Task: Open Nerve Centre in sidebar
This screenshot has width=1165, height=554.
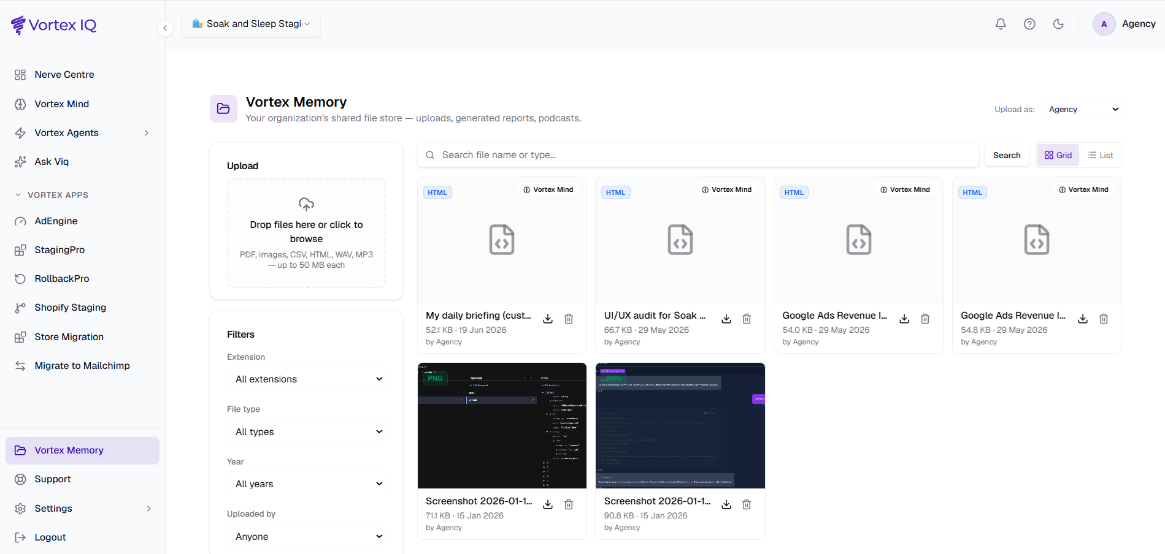Action: point(83,75)
